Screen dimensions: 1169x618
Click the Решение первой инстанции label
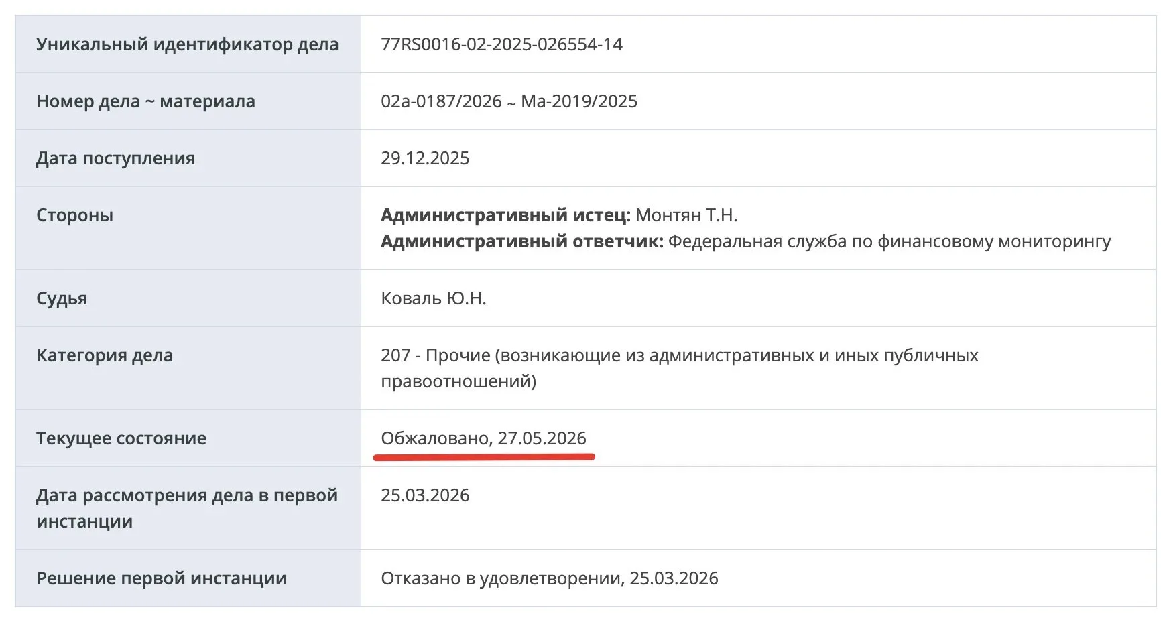[x=162, y=578]
